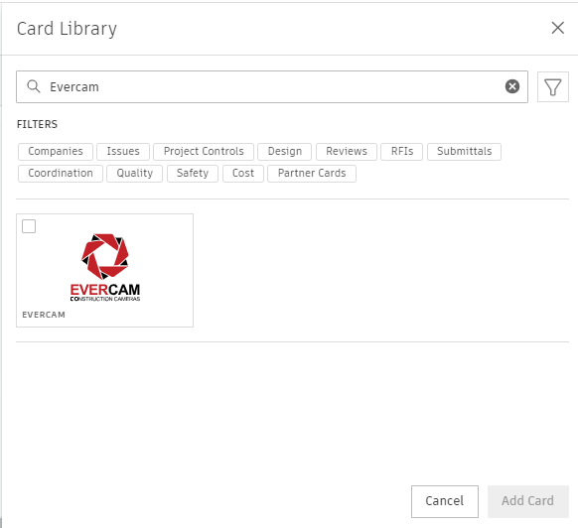The image size is (578, 528).
Task: Filter cards by Reviews
Action: 347,152
